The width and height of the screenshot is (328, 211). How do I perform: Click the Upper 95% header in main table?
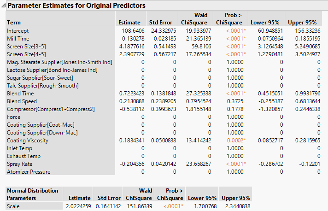[302, 22]
